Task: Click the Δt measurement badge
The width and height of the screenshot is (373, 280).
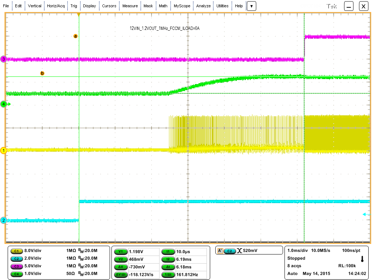Action: (x=168, y=266)
